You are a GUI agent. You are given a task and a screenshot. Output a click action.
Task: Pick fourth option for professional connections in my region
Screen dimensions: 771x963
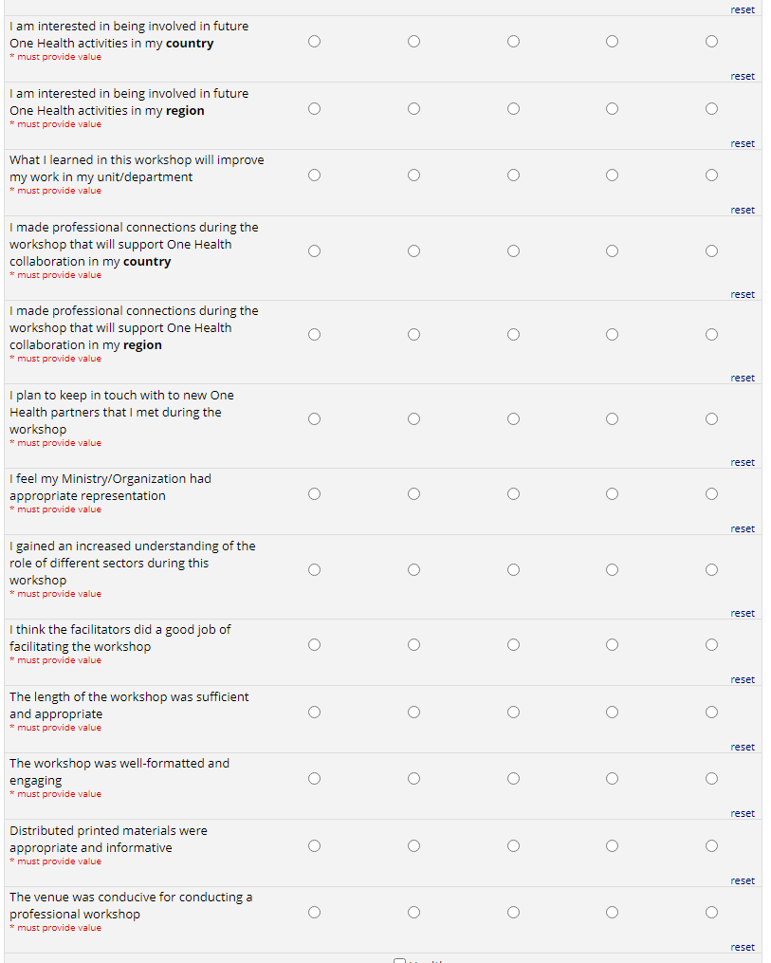612,335
